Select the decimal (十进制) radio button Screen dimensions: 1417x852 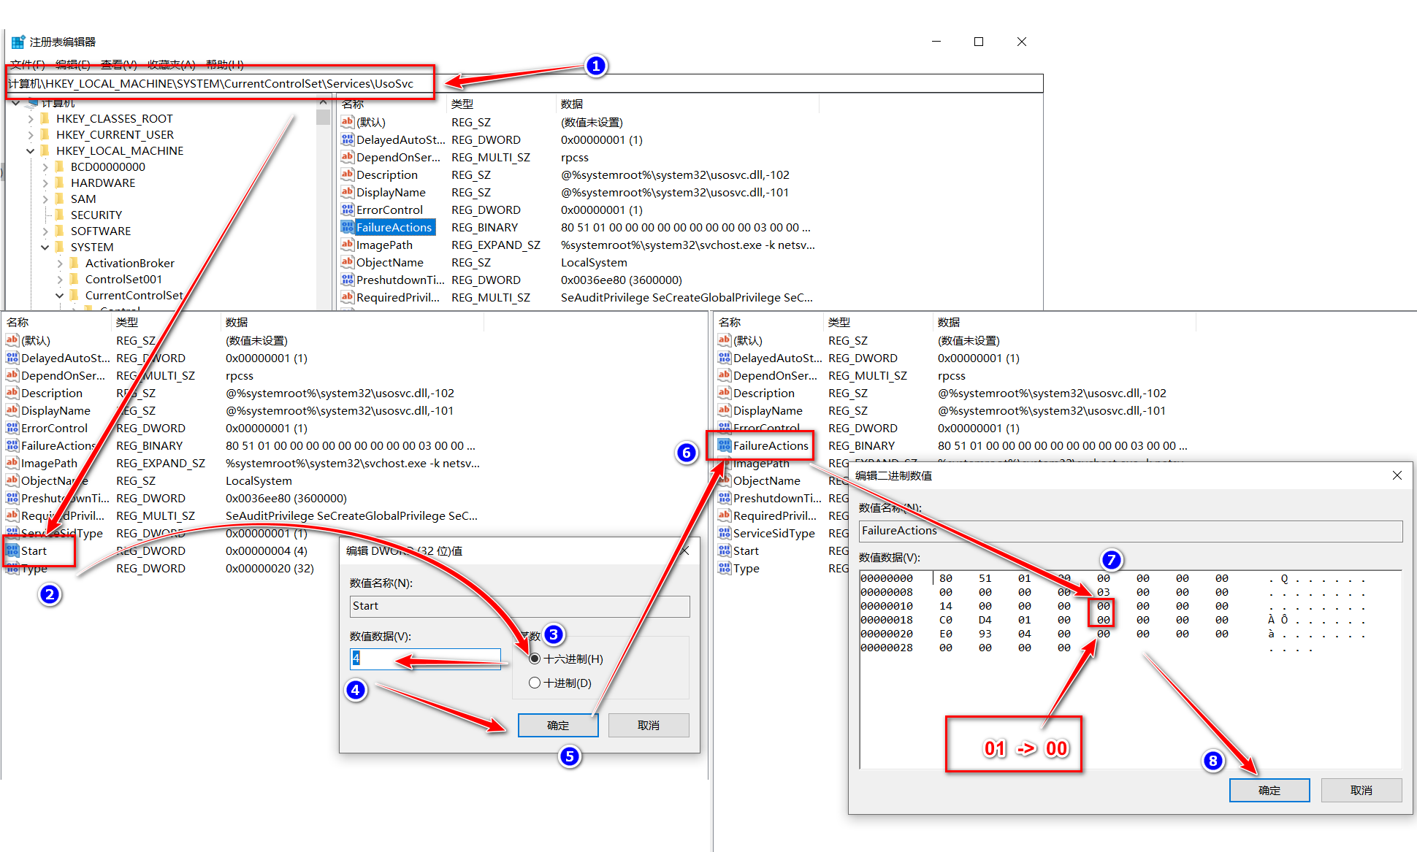tap(535, 683)
